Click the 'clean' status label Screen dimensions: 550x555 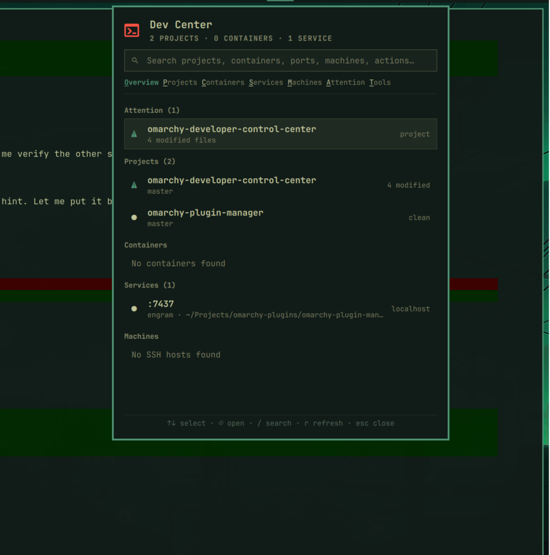pyautogui.click(x=419, y=218)
